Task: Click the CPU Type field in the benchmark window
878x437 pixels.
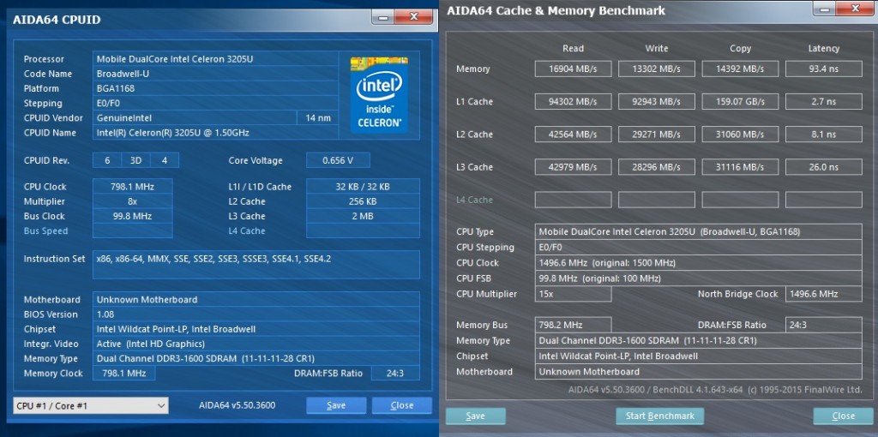Action: tap(698, 231)
